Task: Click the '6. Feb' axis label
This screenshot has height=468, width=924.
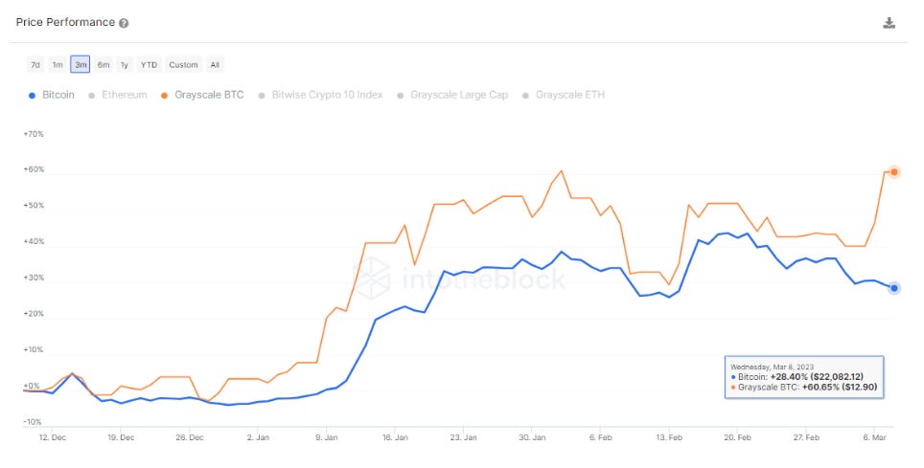Action: [600, 437]
